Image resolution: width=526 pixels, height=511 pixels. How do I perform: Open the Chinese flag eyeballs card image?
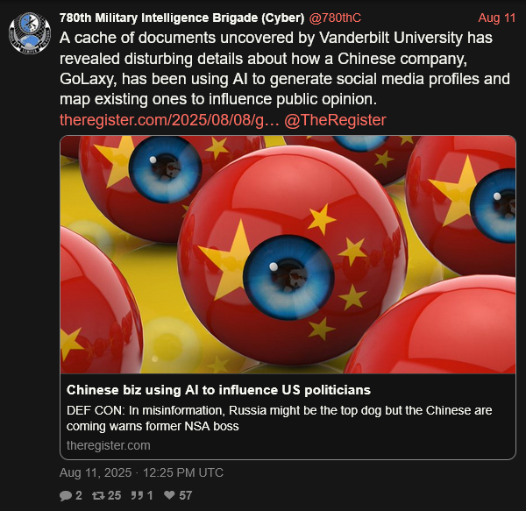[x=288, y=254]
